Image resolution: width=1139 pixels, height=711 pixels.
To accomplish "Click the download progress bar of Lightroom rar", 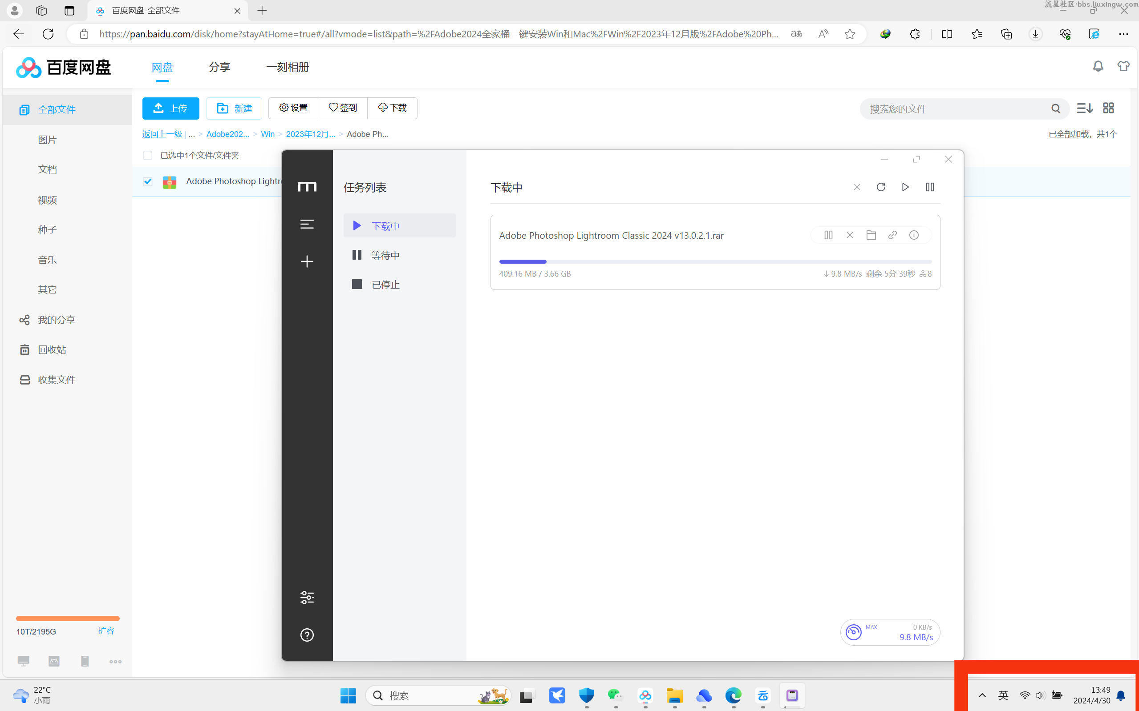I will coord(715,261).
